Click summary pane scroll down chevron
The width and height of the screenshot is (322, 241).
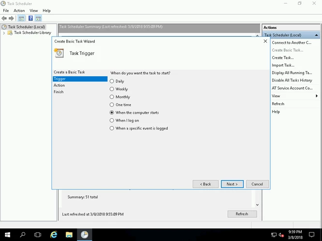coord(257,205)
